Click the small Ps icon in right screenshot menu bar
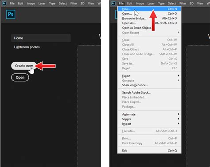This screenshot has width=210, height=167. click(113, 3)
